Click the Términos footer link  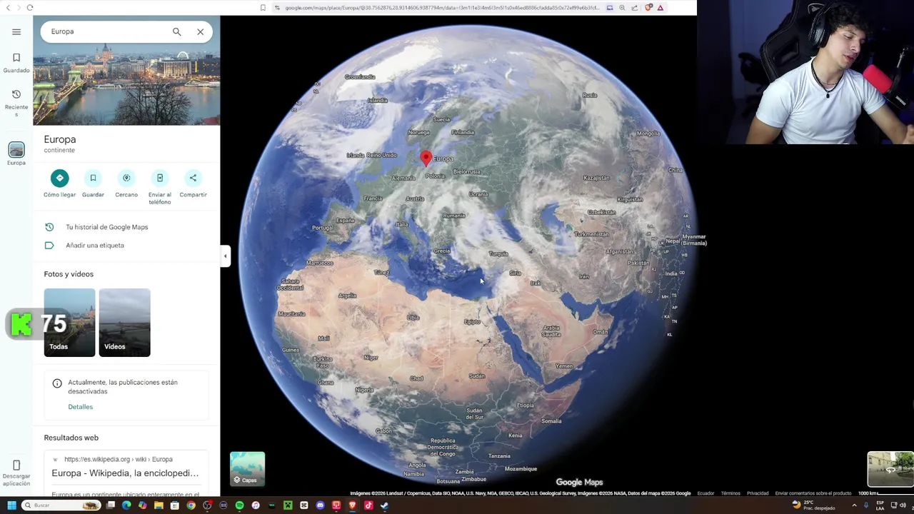tap(730, 493)
